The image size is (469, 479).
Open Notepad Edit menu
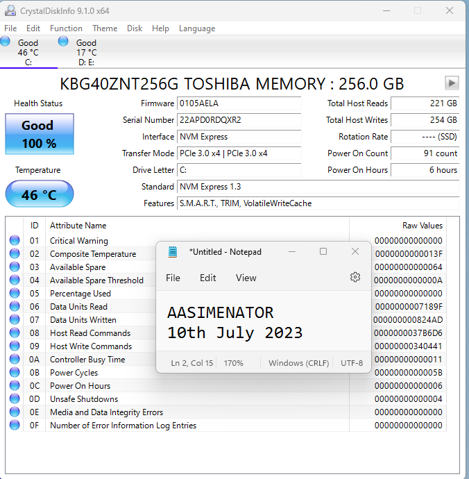coord(207,278)
